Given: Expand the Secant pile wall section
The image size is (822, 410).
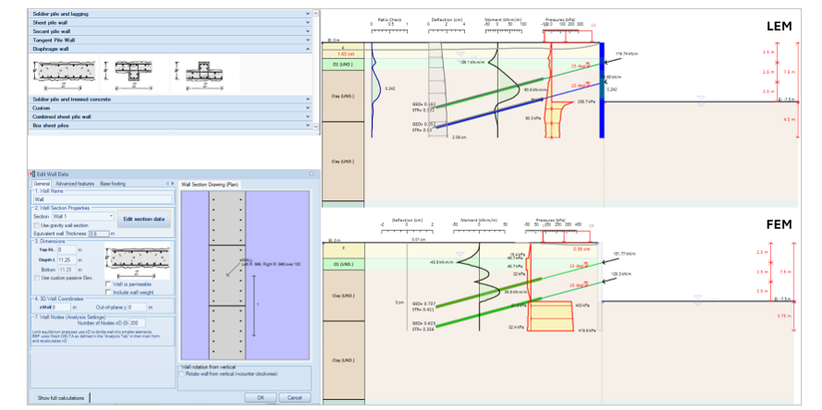Looking at the screenshot, I should [x=170, y=31].
